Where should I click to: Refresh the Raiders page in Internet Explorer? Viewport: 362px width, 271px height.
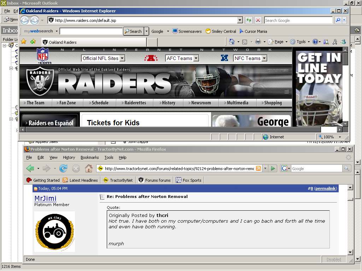pos(249,20)
